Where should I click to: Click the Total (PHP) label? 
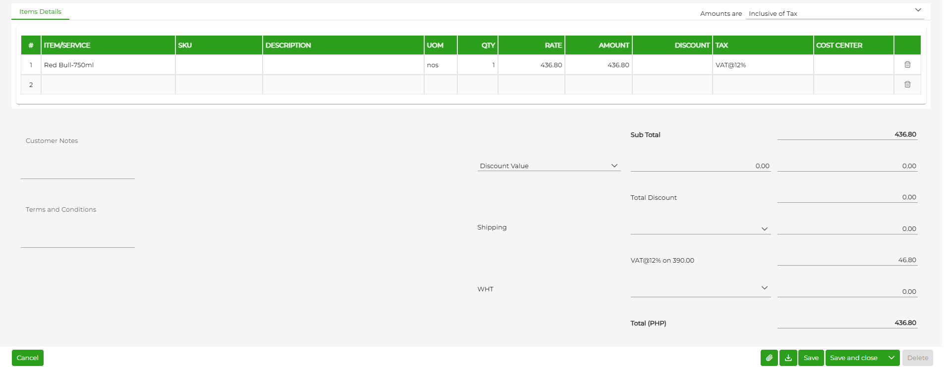pos(648,323)
